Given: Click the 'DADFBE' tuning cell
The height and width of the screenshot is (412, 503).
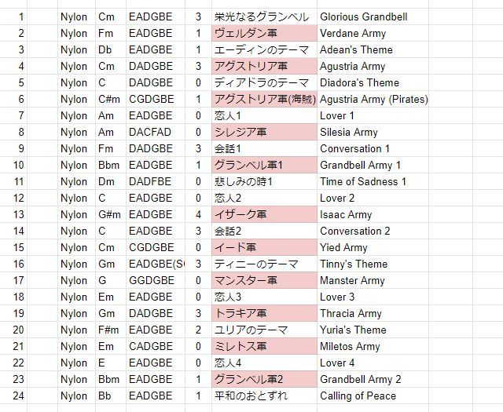Looking at the screenshot, I should [x=150, y=181].
